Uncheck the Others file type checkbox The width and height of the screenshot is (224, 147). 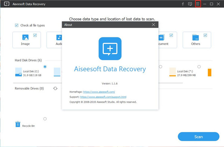[205, 35]
